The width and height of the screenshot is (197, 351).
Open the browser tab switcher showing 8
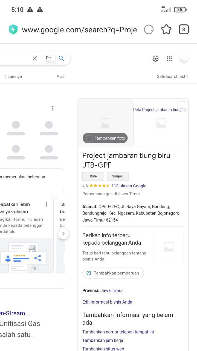click(184, 30)
